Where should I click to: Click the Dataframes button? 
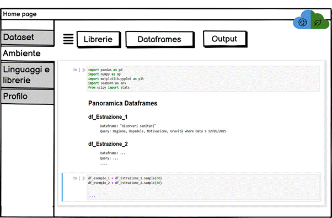coord(159,39)
